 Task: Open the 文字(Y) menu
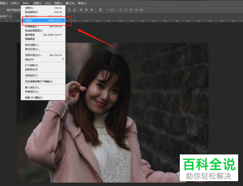15,3
